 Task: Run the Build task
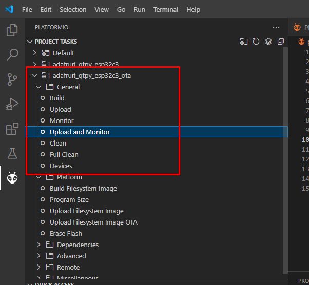[57, 98]
